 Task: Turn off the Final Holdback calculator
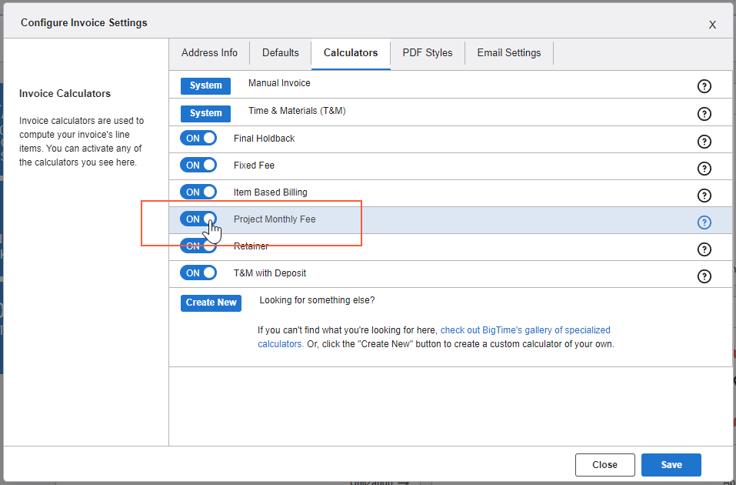click(198, 139)
